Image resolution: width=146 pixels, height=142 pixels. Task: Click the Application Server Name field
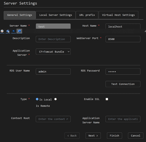click(x=123, y=119)
